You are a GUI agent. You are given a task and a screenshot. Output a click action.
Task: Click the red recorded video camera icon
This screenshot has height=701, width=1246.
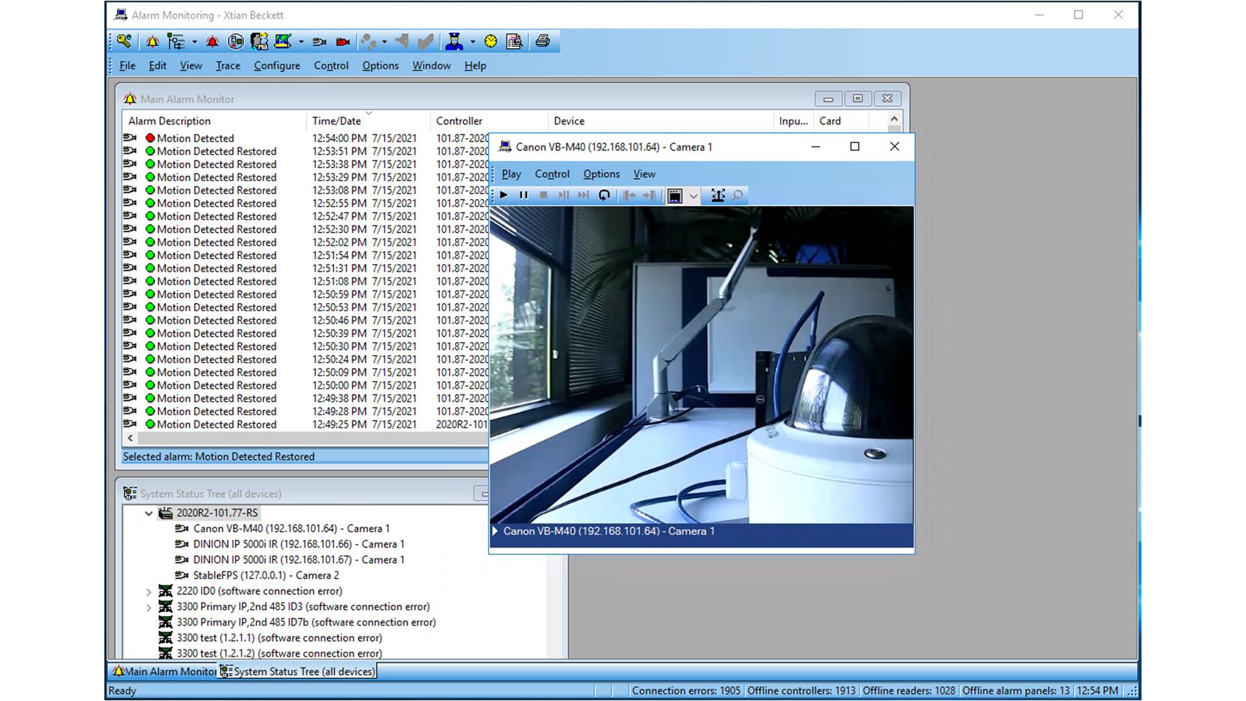(x=343, y=42)
